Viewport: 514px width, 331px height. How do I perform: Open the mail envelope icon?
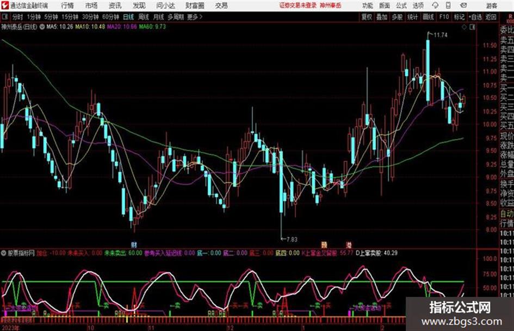463,5
